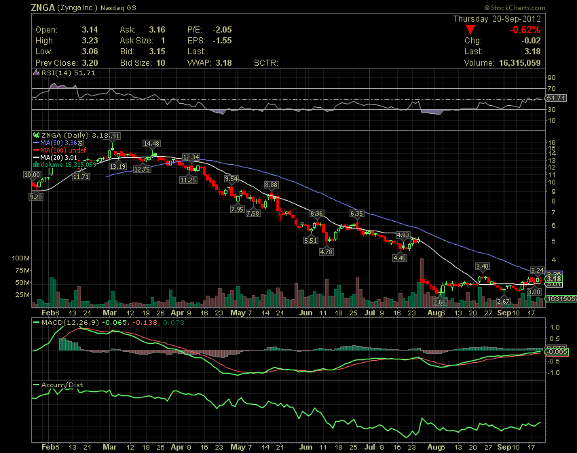Click the Bid price 3.15
The height and width of the screenshot is (453, 577).
click(x=157, y=52)
